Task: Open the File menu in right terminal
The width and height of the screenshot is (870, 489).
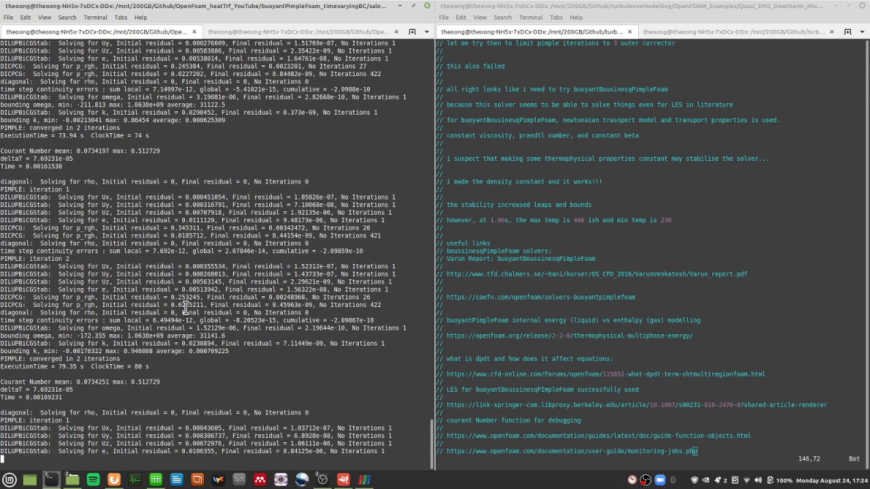Action: [x=443, y=17]
